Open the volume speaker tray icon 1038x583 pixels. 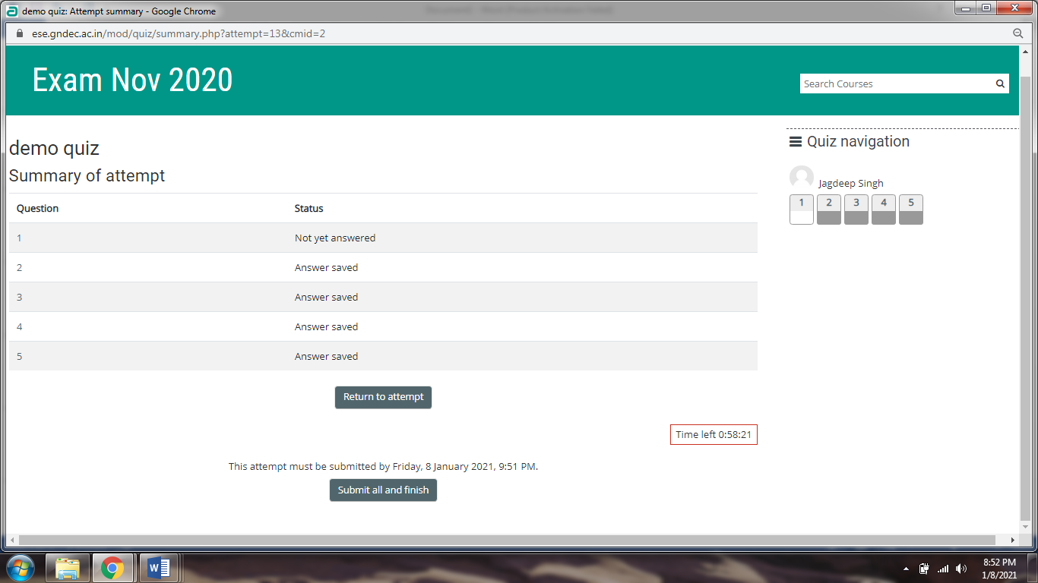[x=961, y=569]
